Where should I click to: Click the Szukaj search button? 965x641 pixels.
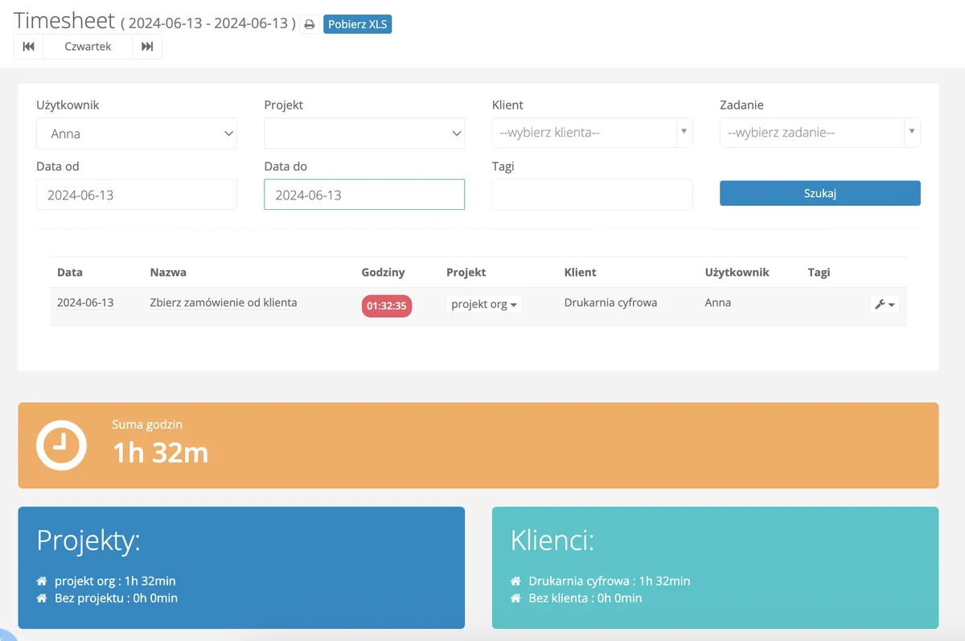click(x=819, y=193)
